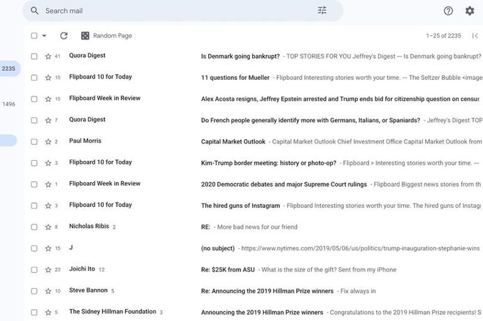Check the Nicholas Ribis email checkbox
Image resolution: width=483 pixels, height=321 pixels.
(34, 227)
